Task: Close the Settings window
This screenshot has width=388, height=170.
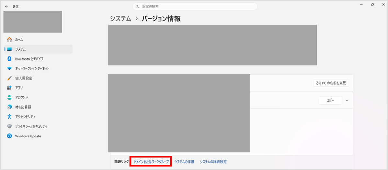Action: click(383, 5)
